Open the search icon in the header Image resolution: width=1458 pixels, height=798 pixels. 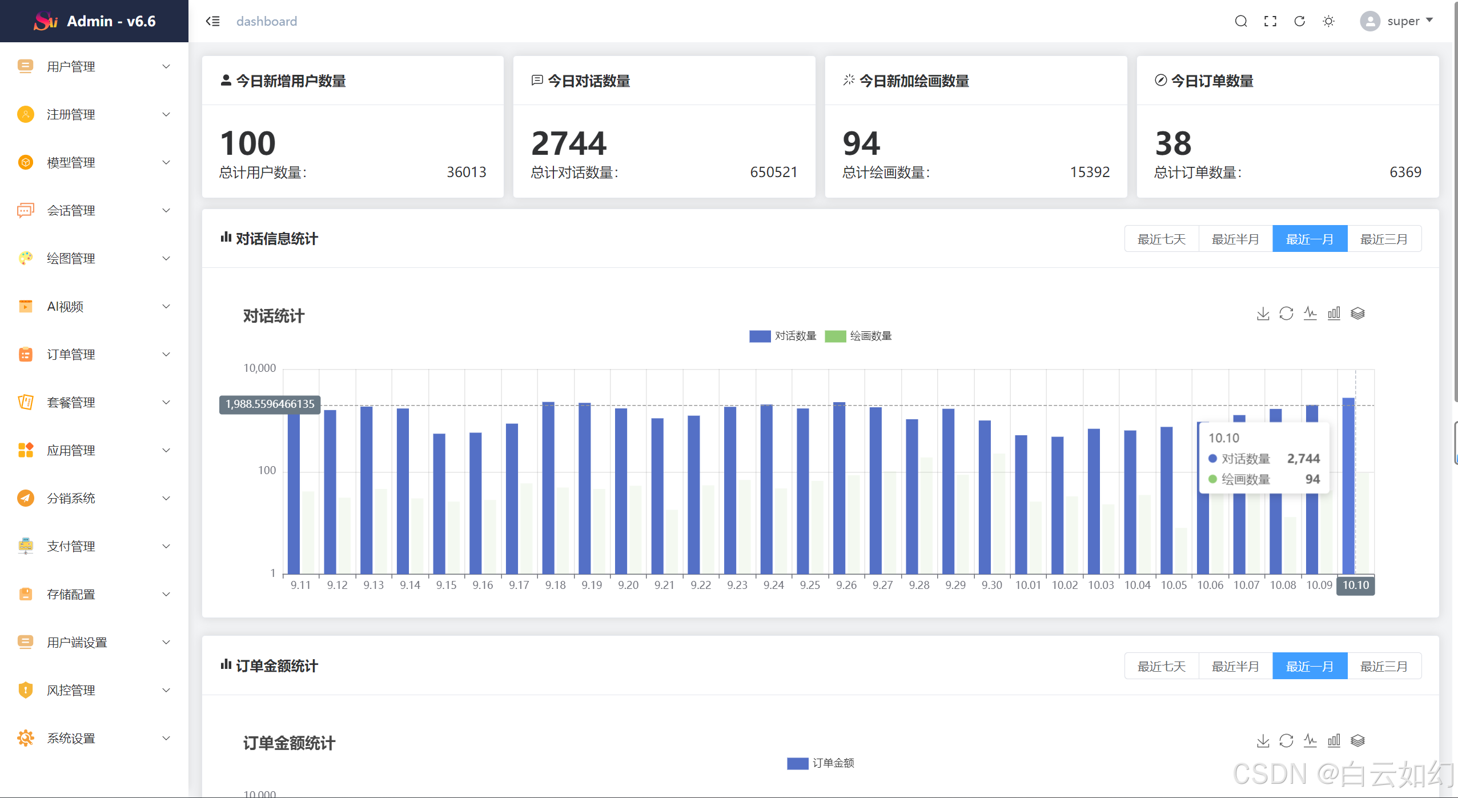pos(1240,21)
